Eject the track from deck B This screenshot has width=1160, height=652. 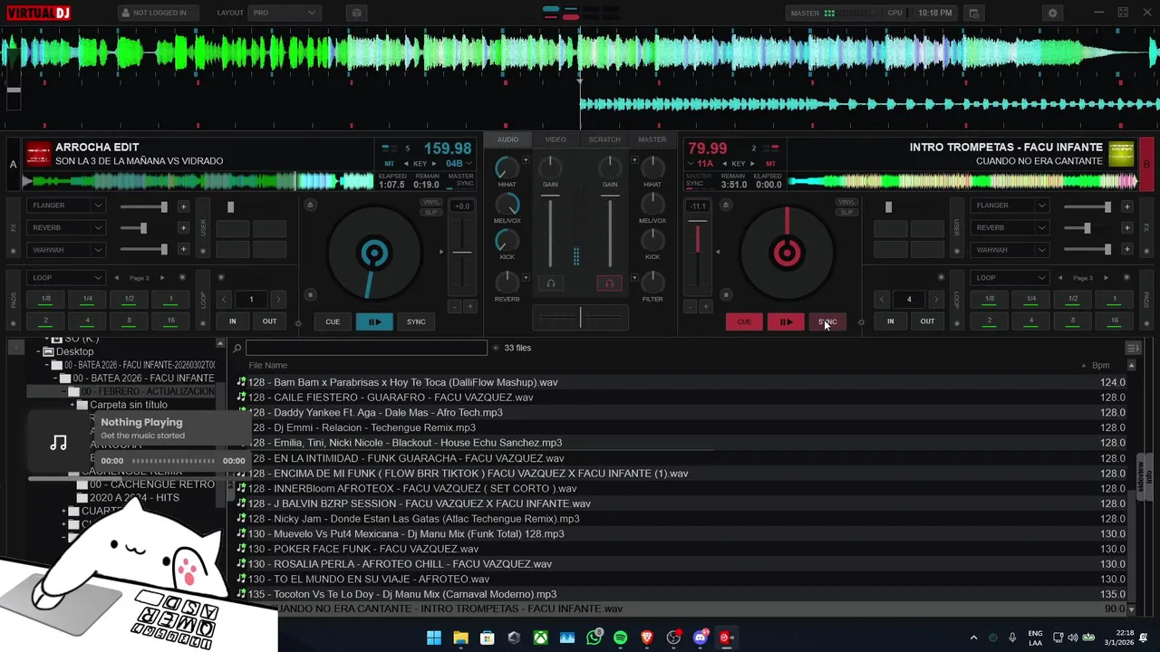pos(725,205)
